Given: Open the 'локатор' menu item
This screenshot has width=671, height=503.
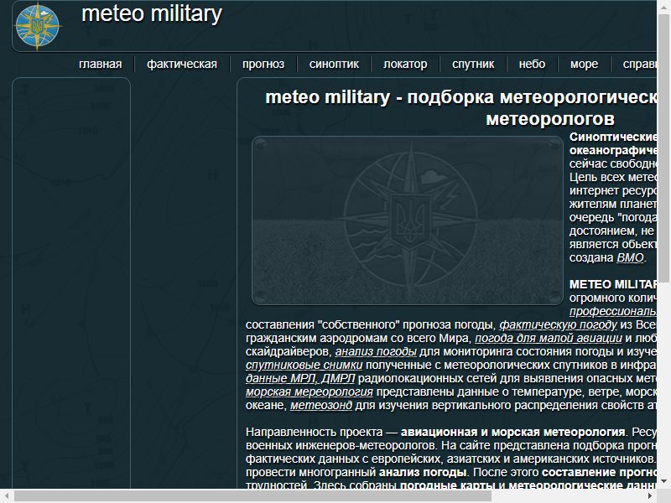Looking at the screenshot, I should (x=405, y=65).
